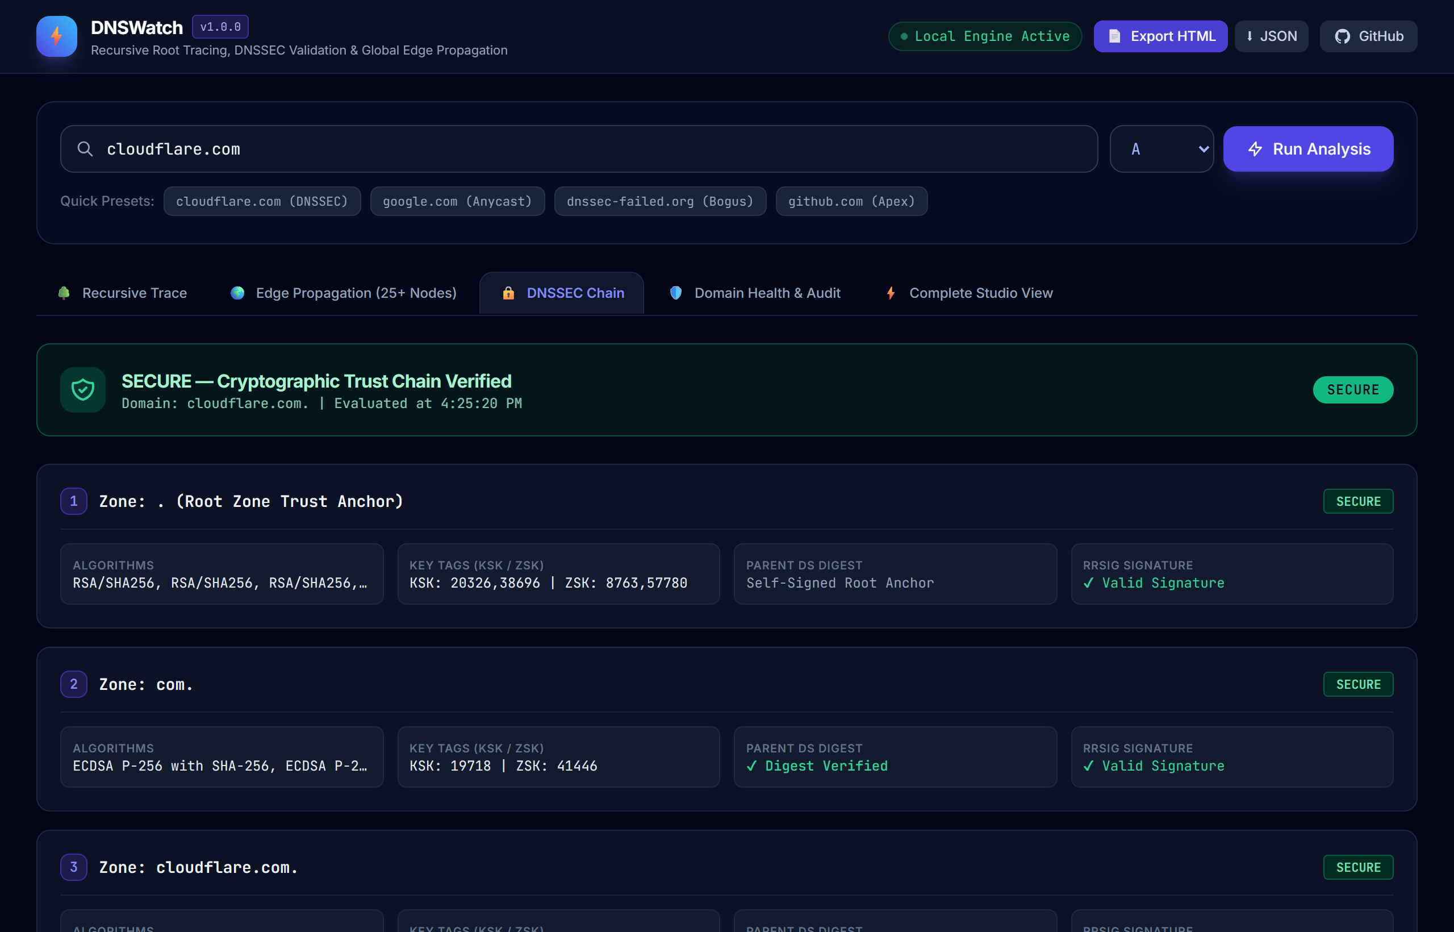Click "Zone: . (Root Zone Trust Anchor)" heading
The image size is (1454, 932).
(x=251, y=501)
